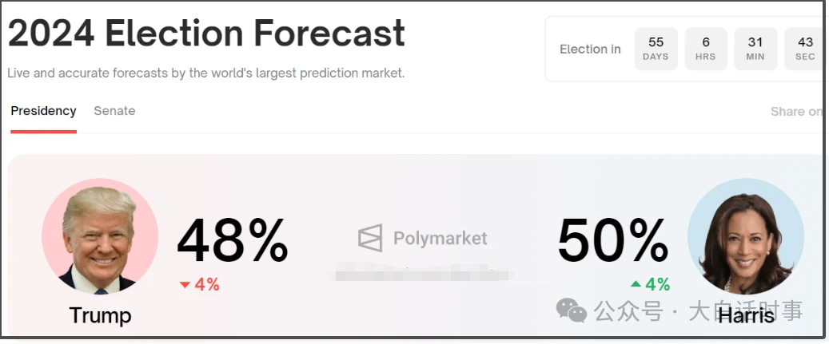Click the Harris name label

tap(746, 315)
